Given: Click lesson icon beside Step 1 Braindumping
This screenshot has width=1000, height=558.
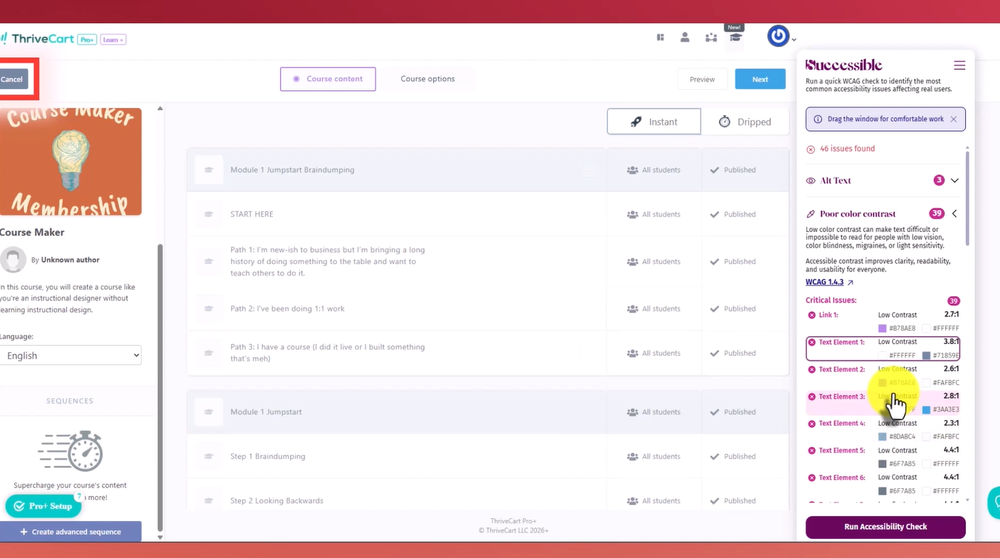Looking at the screenshot, I should click(x=209, y=456).
